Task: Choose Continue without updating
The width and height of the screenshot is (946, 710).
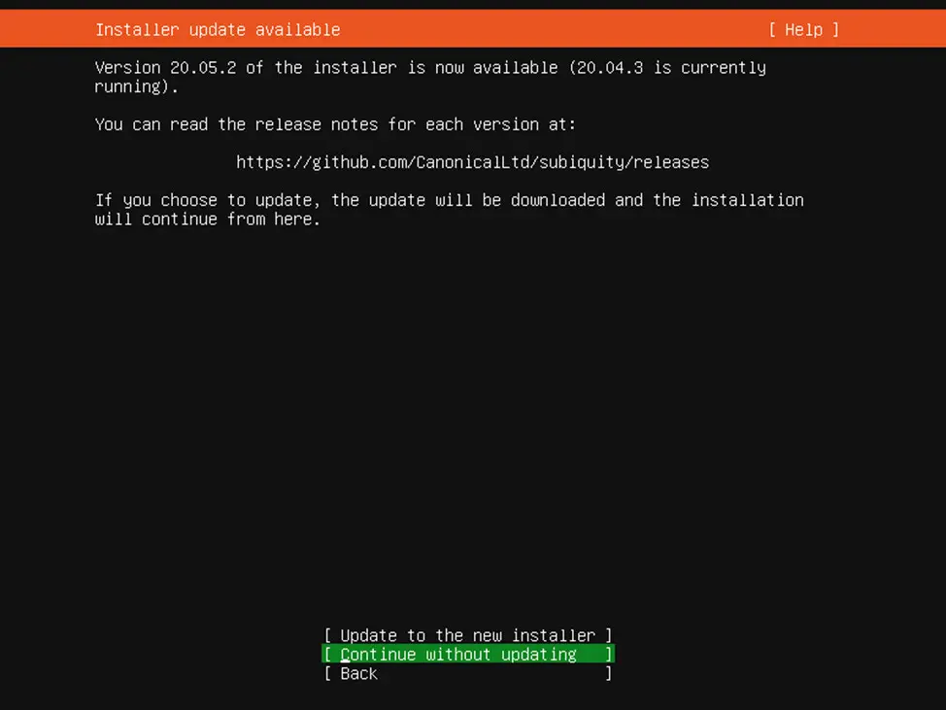Action: coord(468,654)
